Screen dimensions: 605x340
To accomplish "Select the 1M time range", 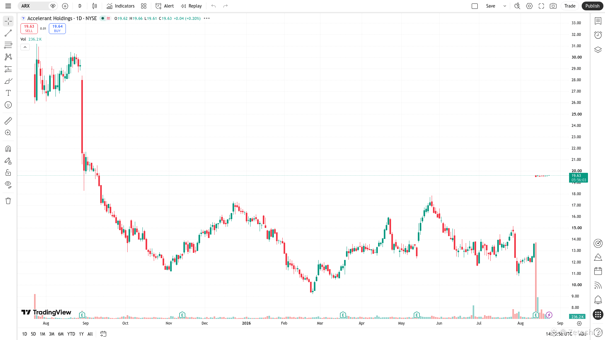I will (x=43, y=334).
